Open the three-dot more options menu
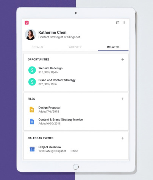 [x=124, y=23]
